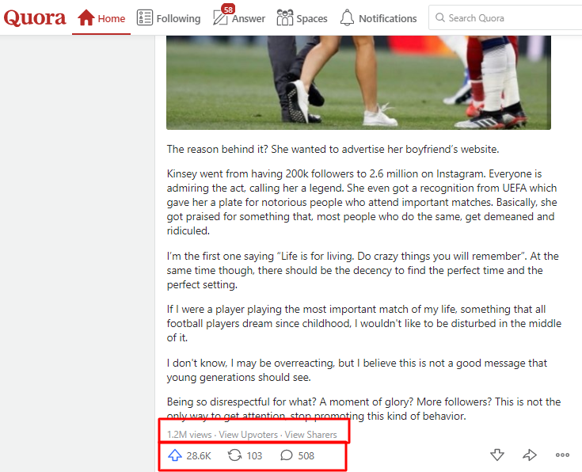Upvote the answer with blue arrow

[x=174, y=455]
